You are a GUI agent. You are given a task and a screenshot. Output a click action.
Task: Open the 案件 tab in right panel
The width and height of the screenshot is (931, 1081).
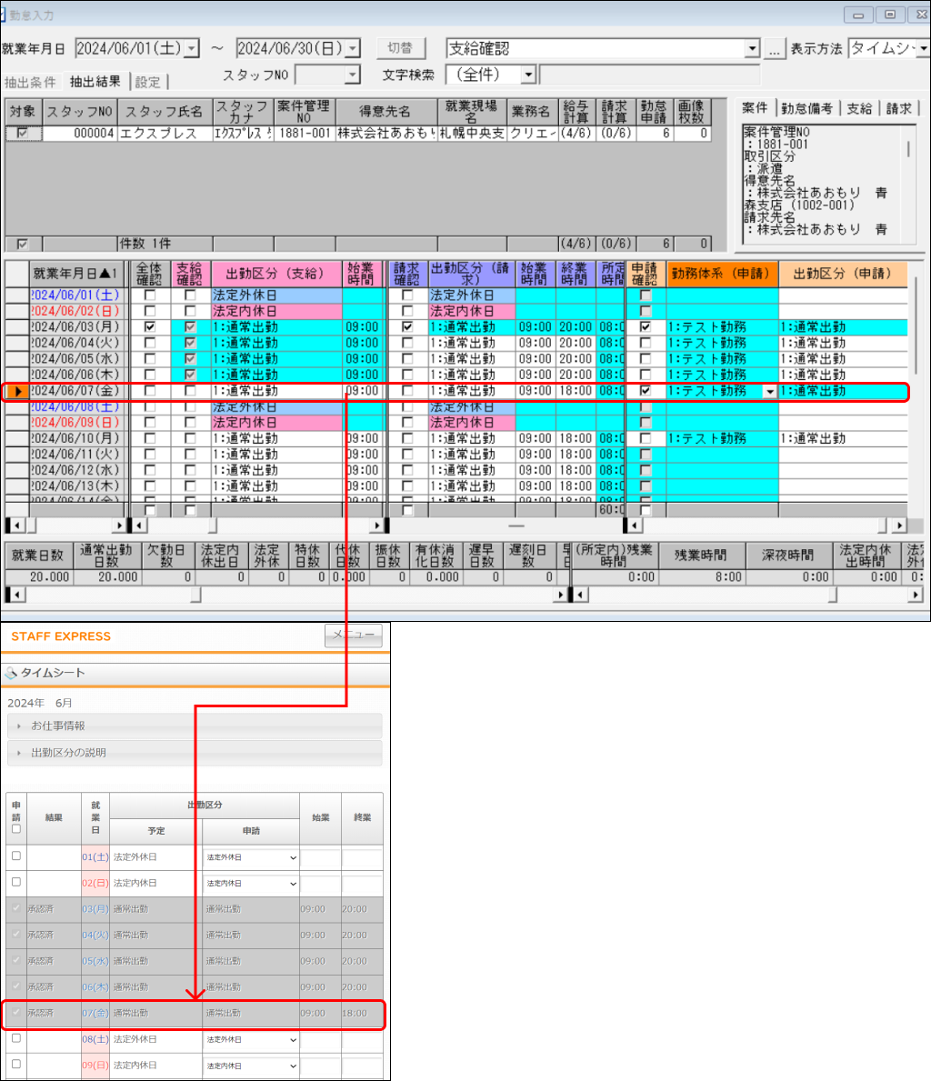(x=754, y=107)
